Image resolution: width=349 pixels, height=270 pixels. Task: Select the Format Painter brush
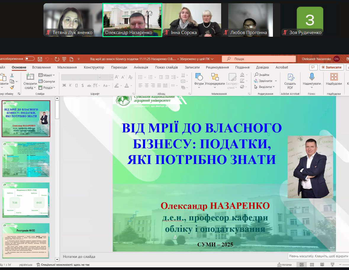click(x=12, y=87)
